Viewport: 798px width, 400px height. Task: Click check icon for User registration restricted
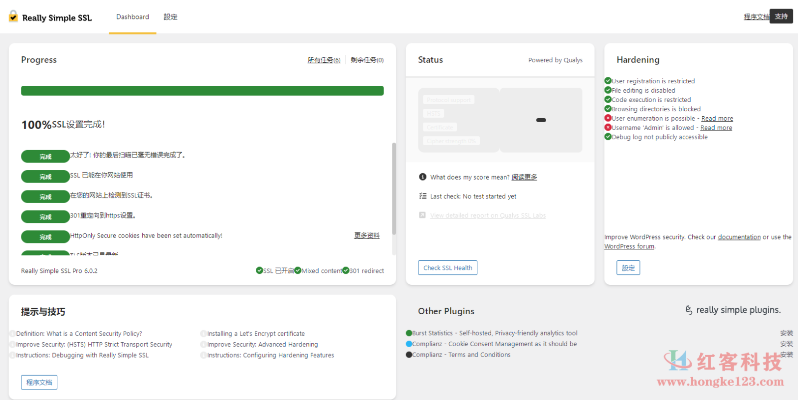pos(608,80)
